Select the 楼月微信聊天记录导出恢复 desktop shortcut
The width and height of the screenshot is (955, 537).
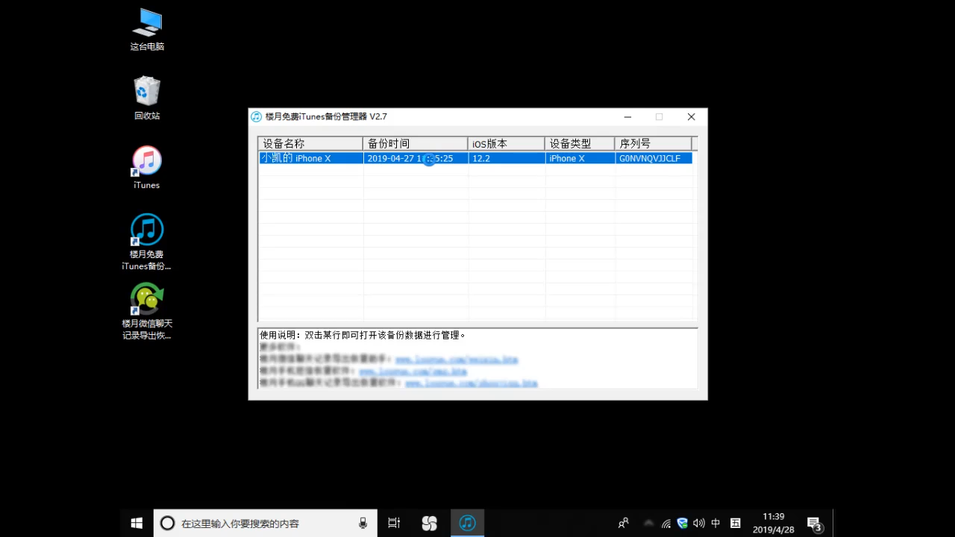click(x=147, y=312)
